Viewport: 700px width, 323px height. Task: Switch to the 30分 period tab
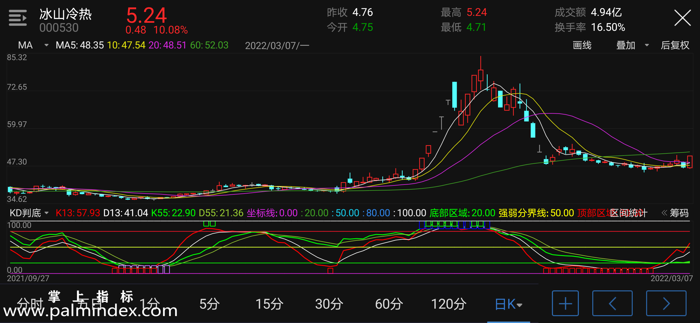329,304
